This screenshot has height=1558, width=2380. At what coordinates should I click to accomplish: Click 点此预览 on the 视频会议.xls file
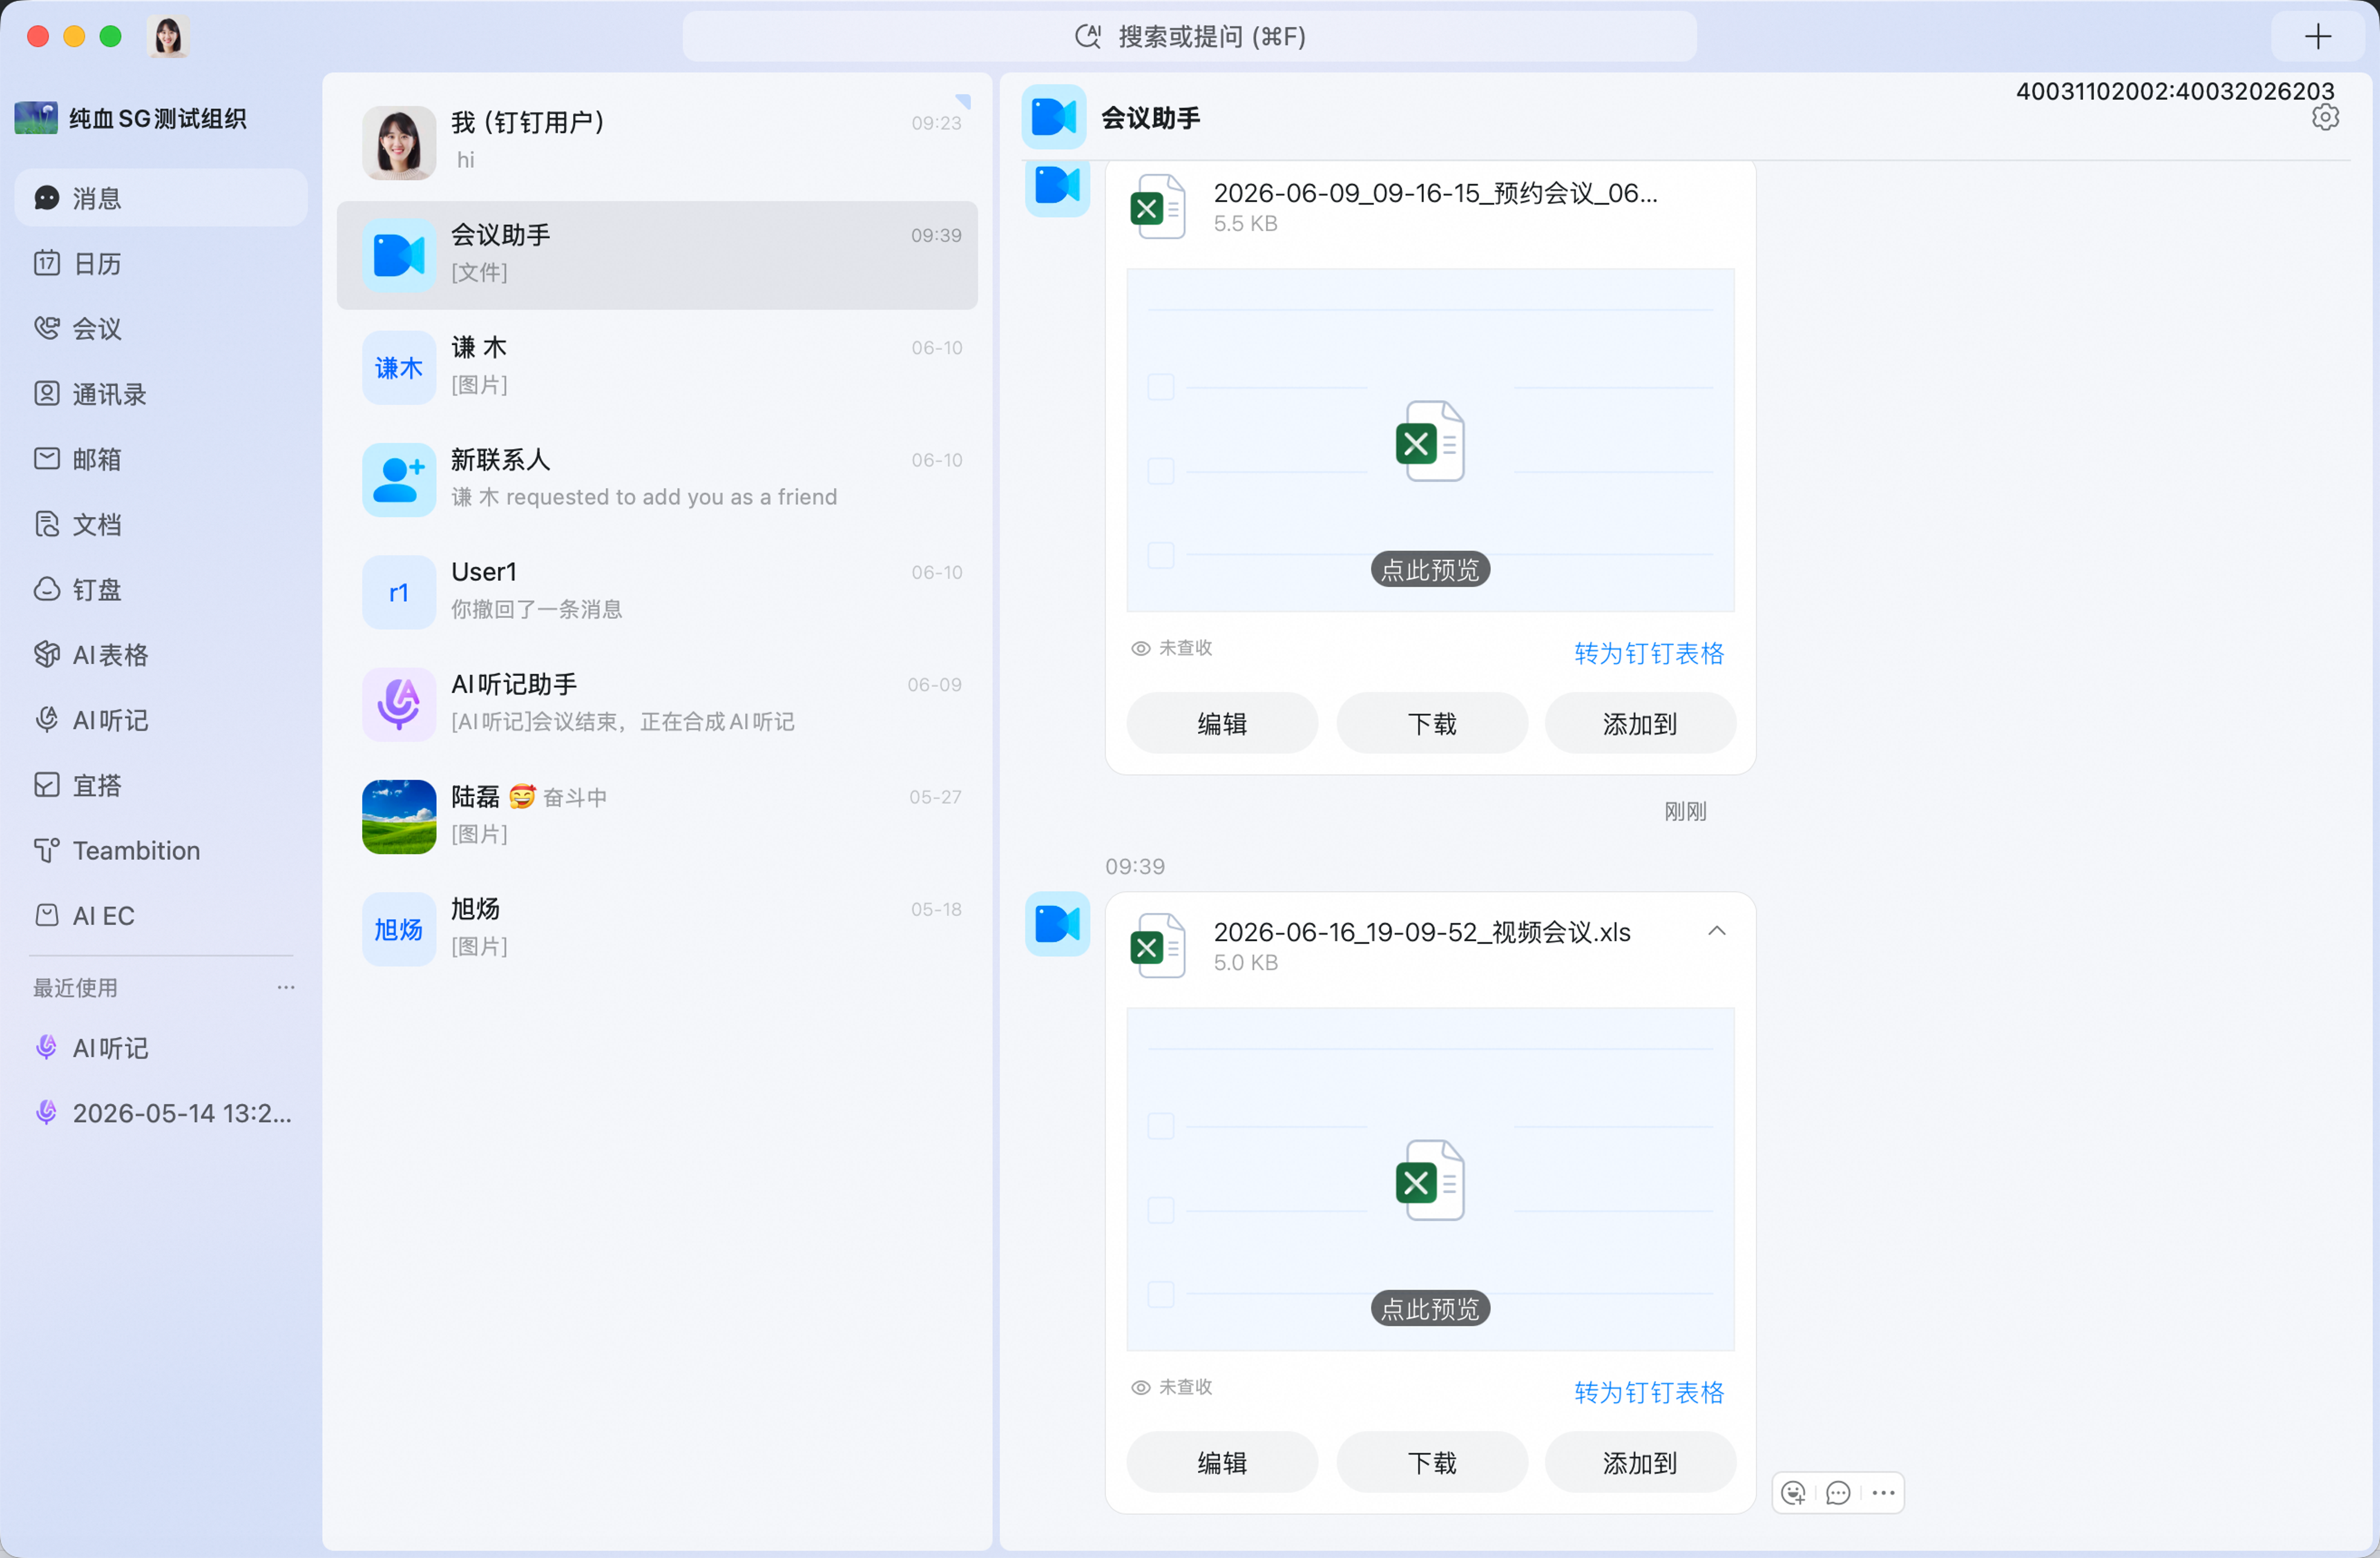coord(1430,1308)
